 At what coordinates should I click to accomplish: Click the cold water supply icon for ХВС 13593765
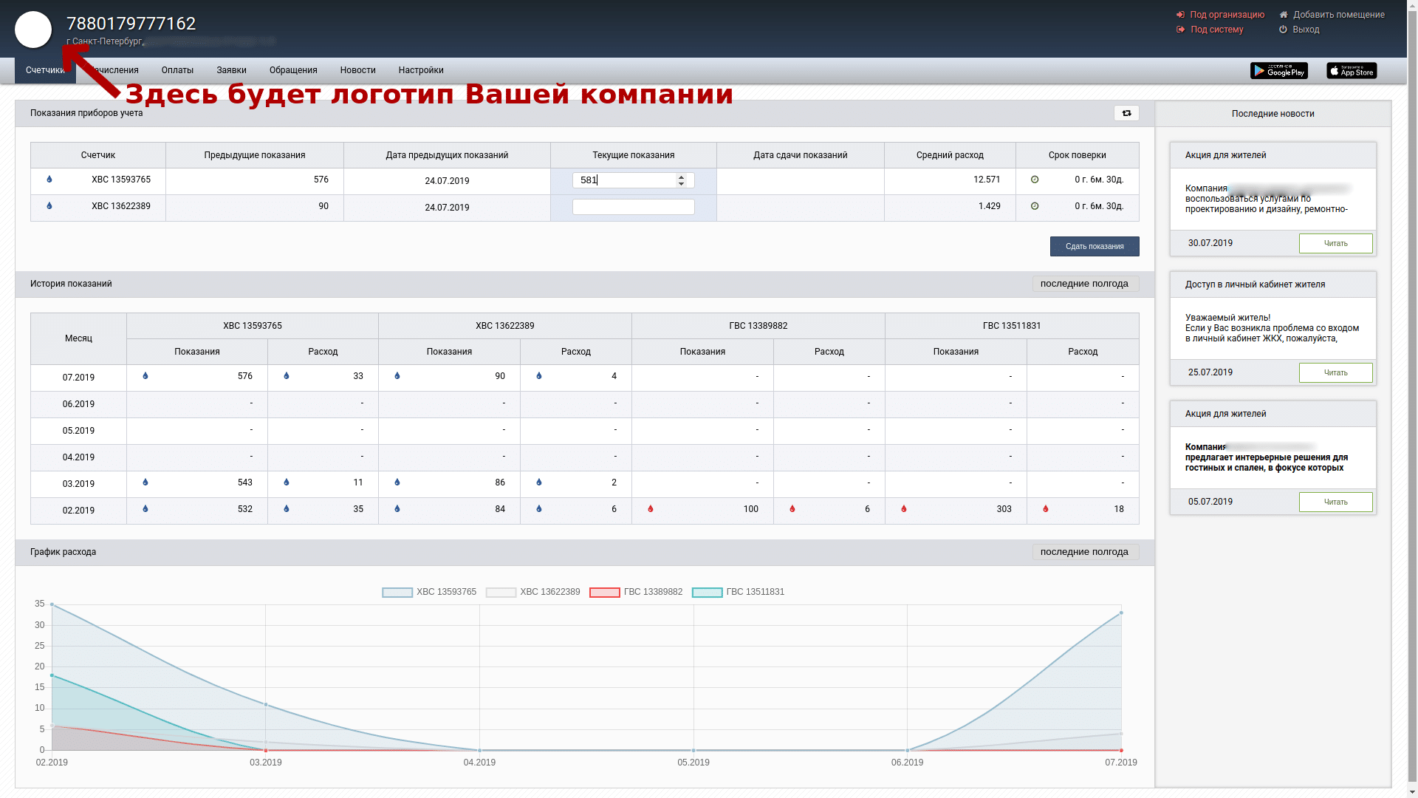tap(49, 180)
